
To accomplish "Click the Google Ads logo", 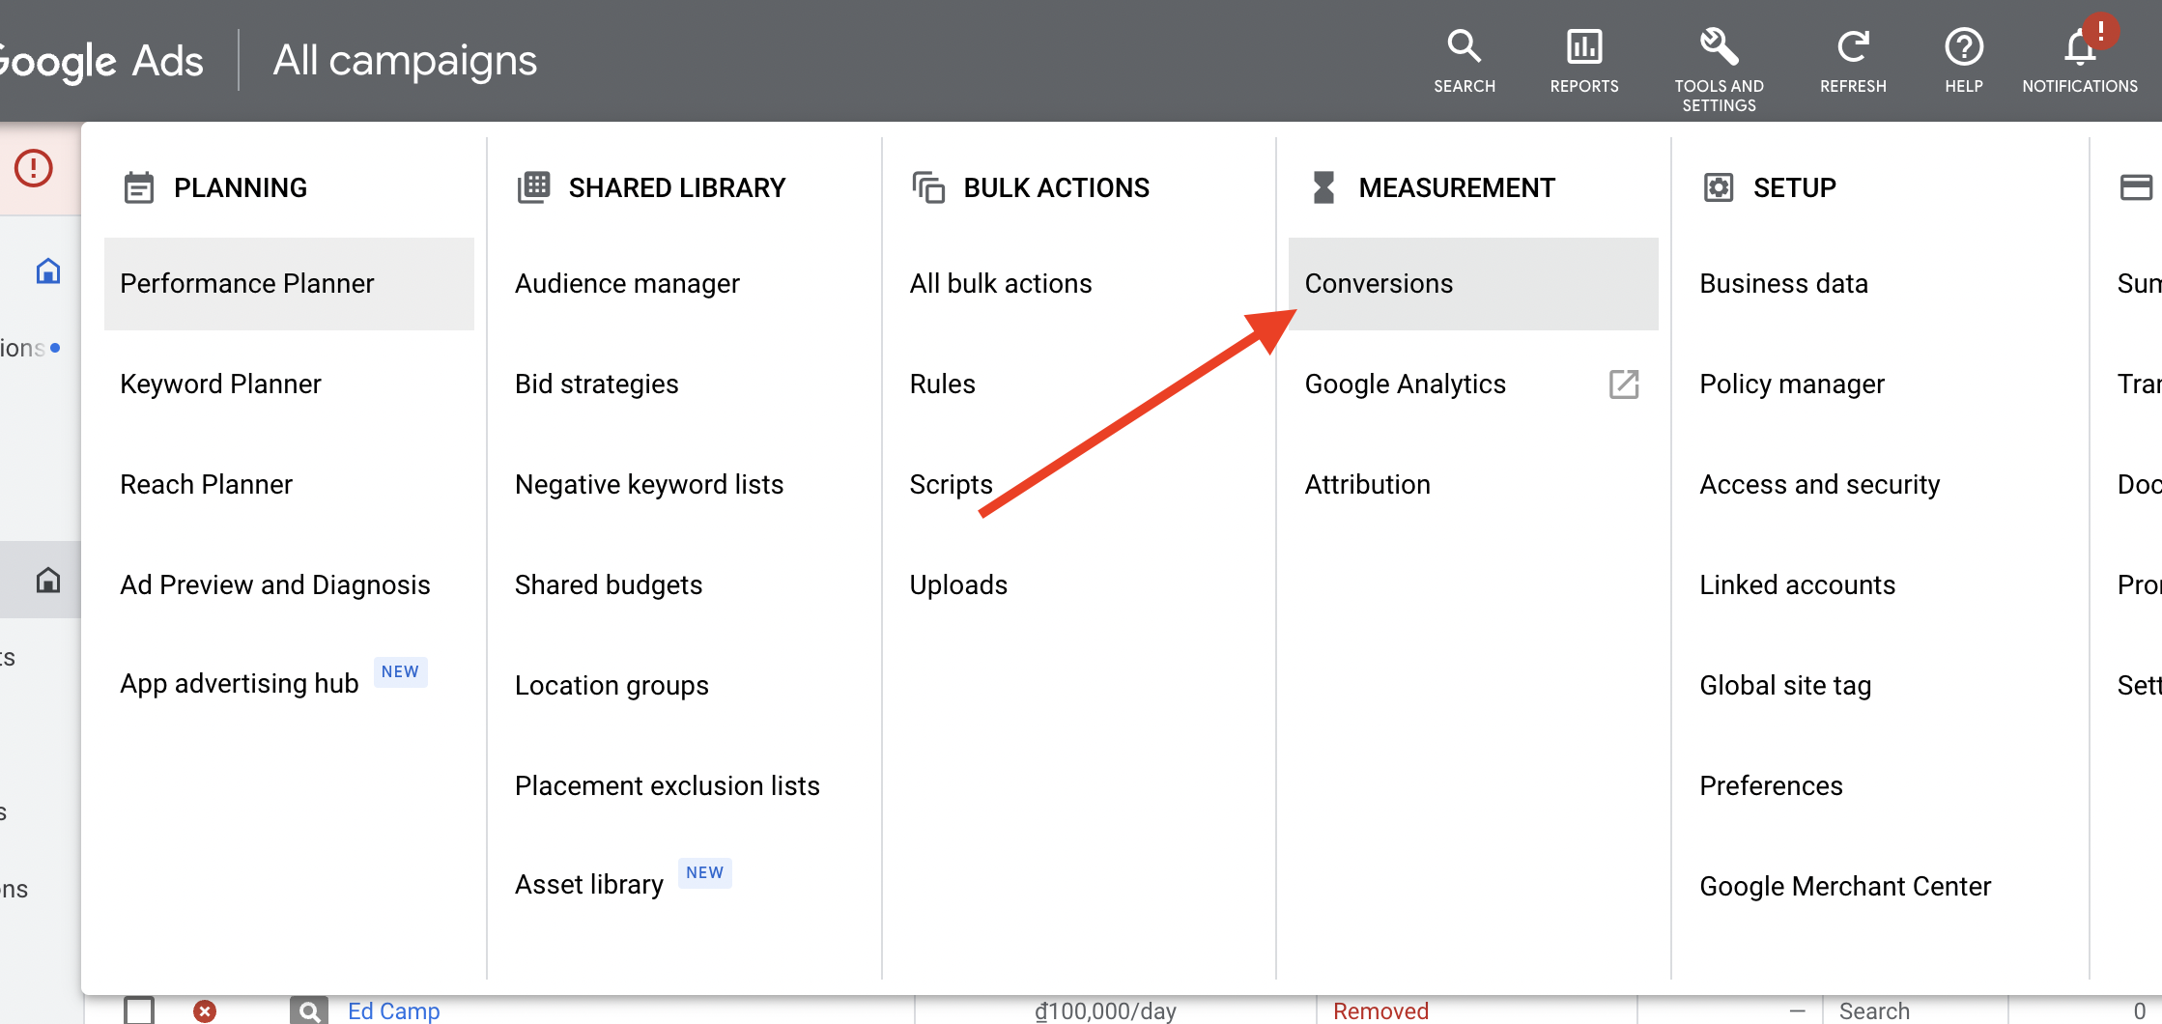I will tap(101, 61).
